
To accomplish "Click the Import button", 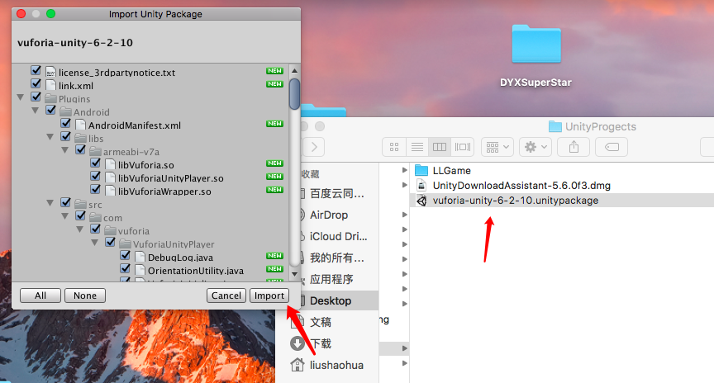I will pyautogui.click(x=269, y=296).
